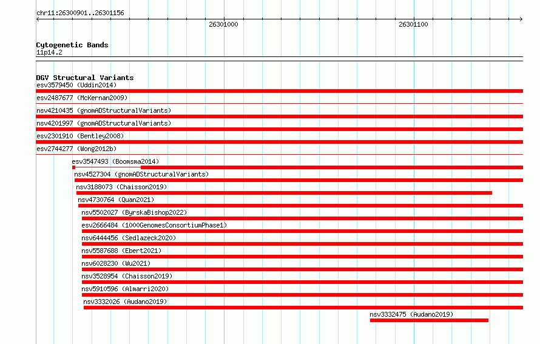Click the 26301000 ruler position label
Viewport: 540px width, 344px height.
tap(223, 24)
